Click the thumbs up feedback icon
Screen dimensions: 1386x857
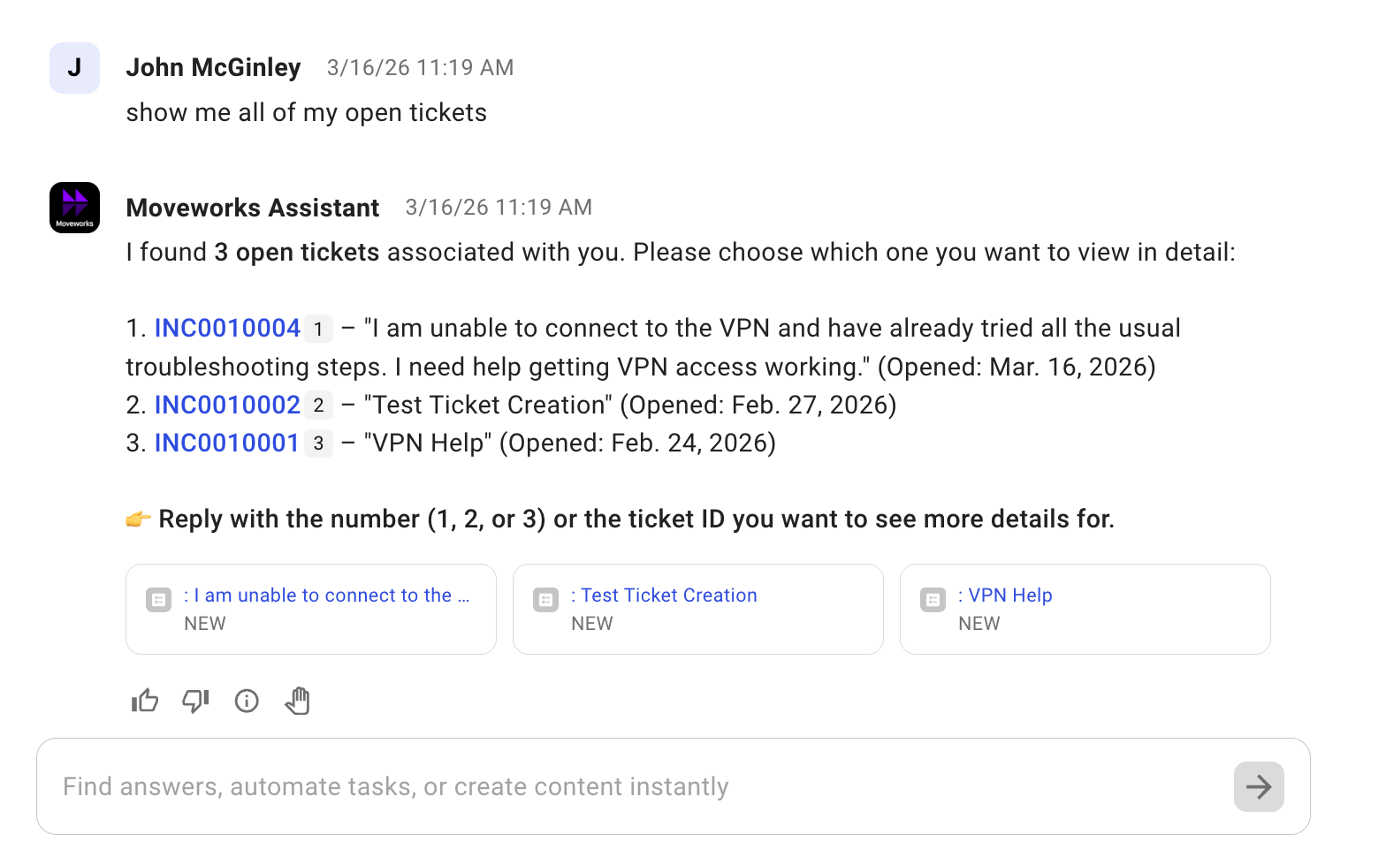[x=145, y=701]
